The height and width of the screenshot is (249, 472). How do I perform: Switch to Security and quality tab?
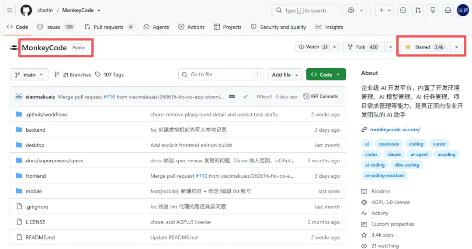[x=278, y=27]
